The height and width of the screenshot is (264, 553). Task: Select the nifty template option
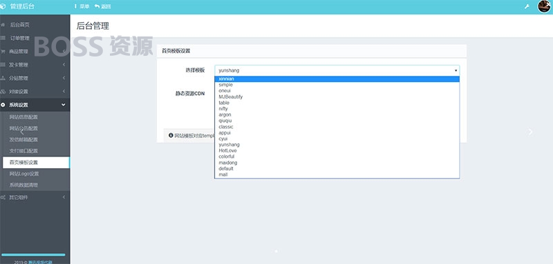tap(337, 109)
